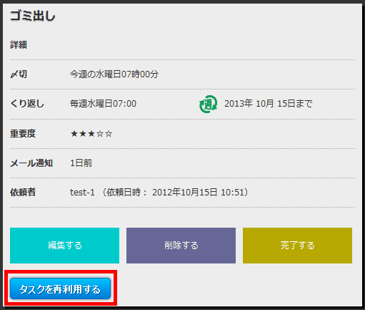The height and width of the screenshot is (310, 365).
Task: Click repeat text 毎週水曜日07:00
Action: (x=103, y=104)
